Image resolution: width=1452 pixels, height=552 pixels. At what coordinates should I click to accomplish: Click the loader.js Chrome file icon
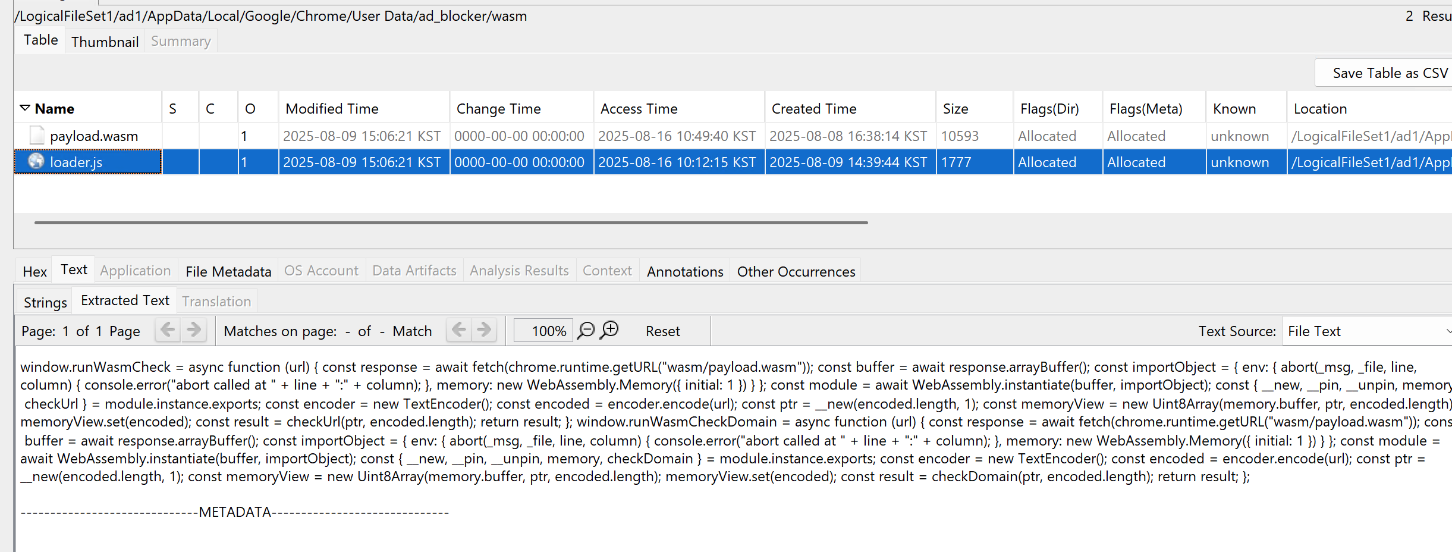[36, 161]
